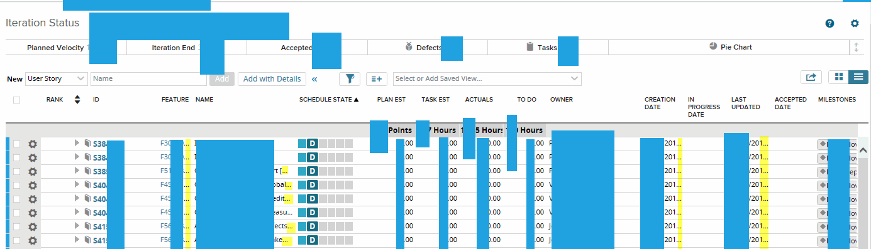
Task: Sort by Schedule State column header
Action: coord(329,100)
